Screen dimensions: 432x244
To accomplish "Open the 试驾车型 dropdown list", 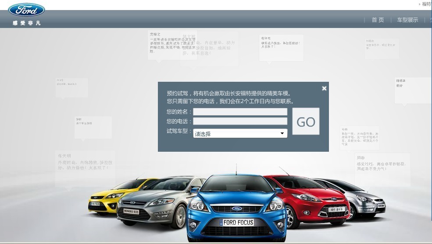I will [240, 133].
